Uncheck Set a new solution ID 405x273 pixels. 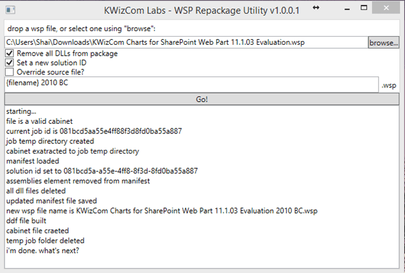point(9,63)
